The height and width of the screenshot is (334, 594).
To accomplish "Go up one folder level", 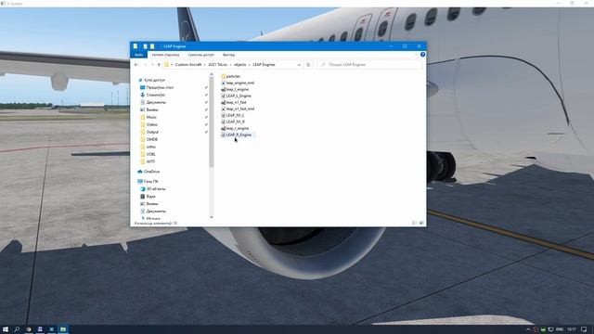I will click(159, 65).
